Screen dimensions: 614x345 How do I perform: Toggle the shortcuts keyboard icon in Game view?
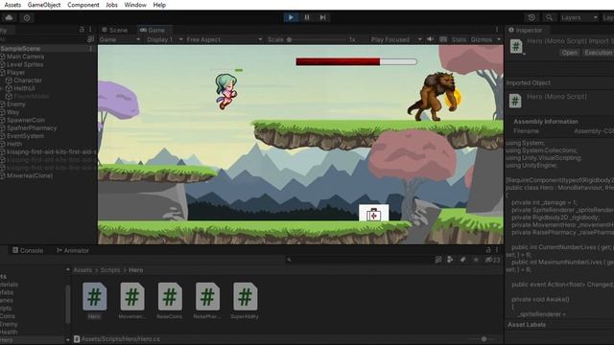click(443, 39)
